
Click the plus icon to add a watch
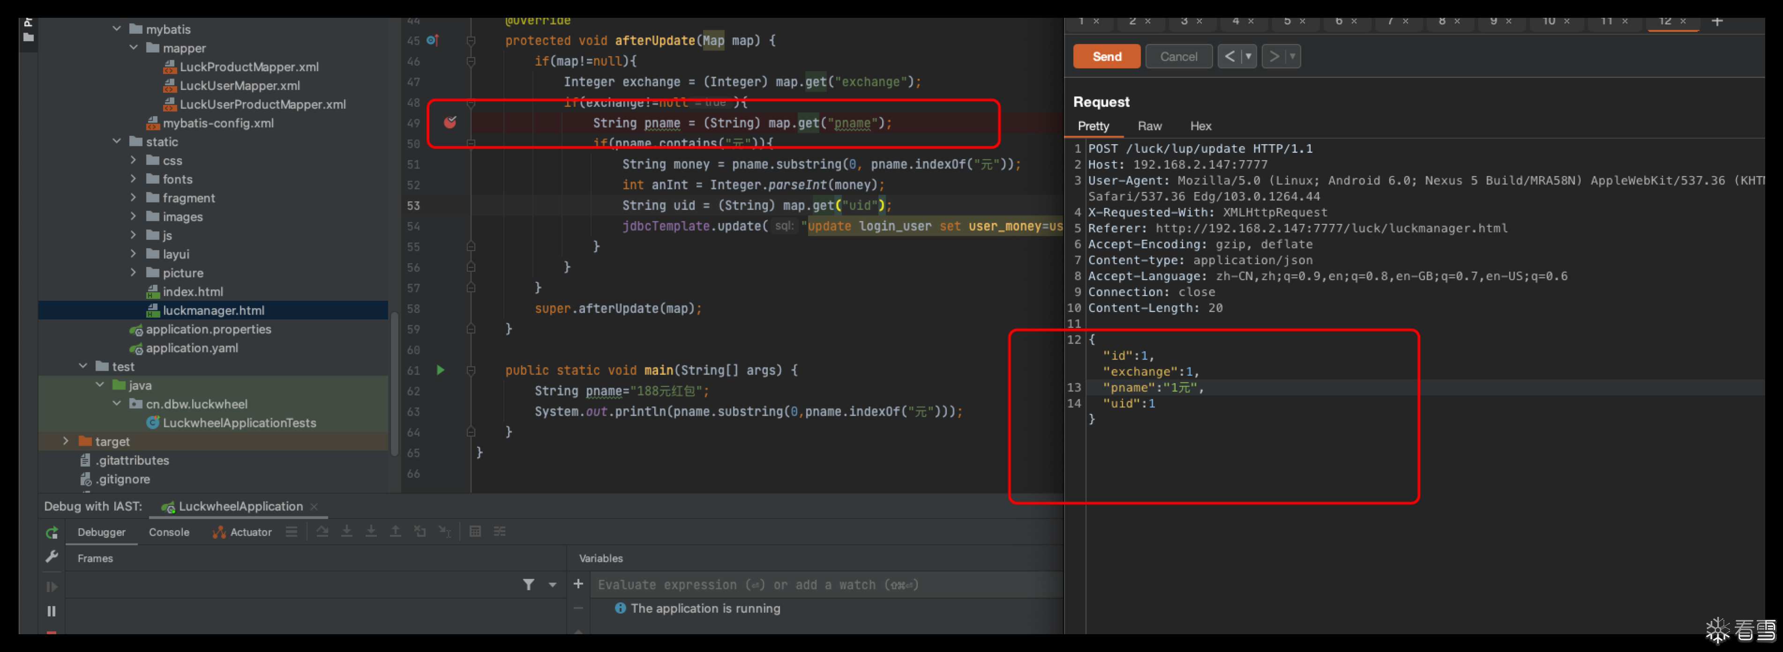pos(578,584)
